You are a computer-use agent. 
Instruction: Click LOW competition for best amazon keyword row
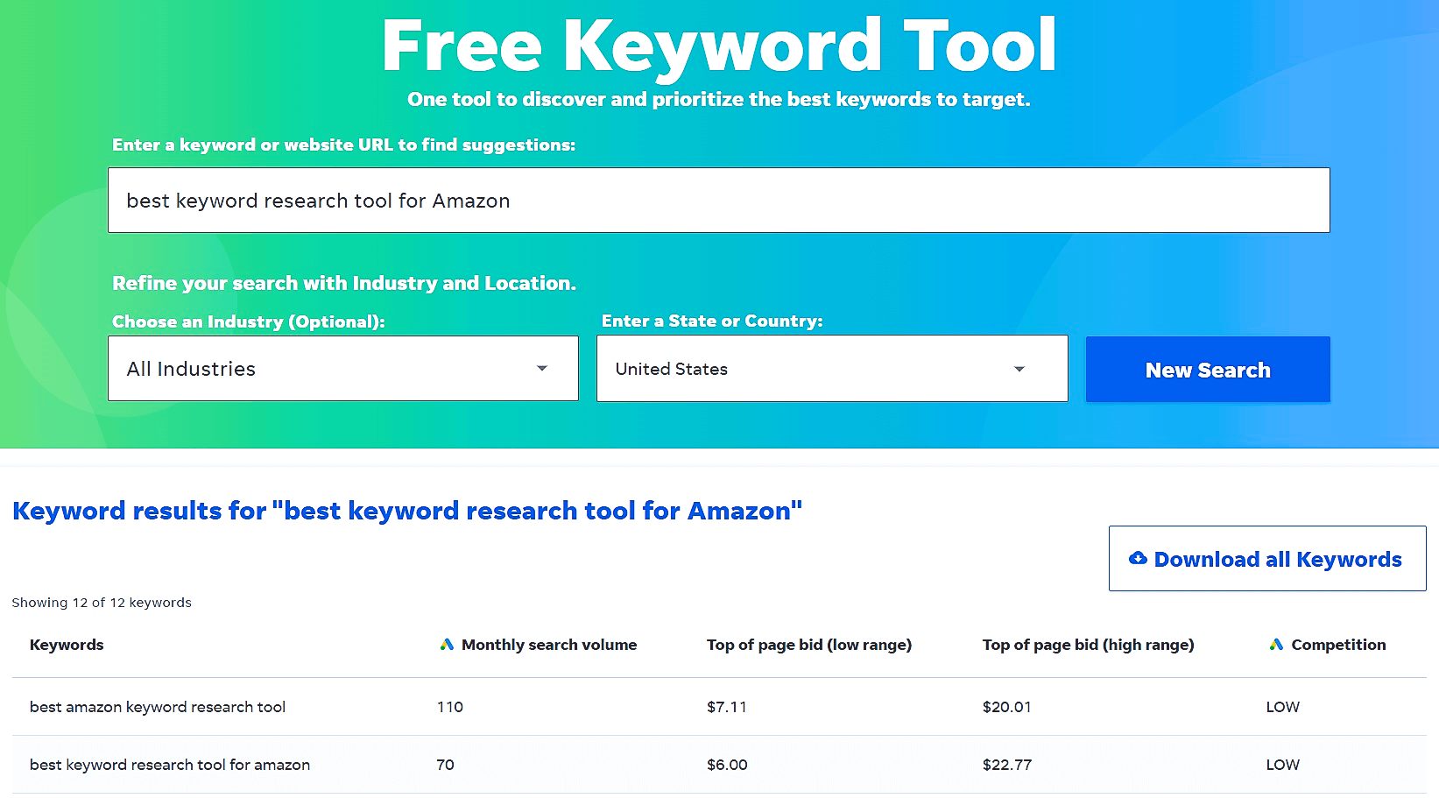click(1282, 707)
